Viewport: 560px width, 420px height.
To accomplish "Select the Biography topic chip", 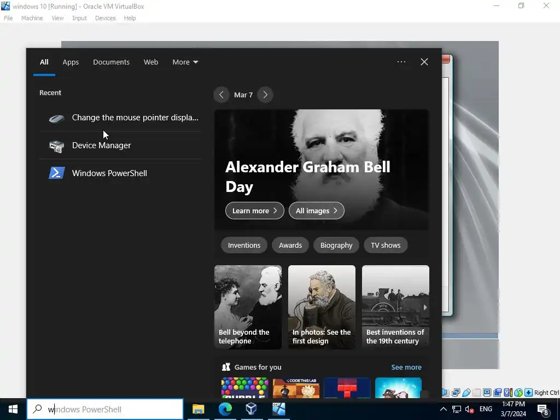I will [336, 246].
